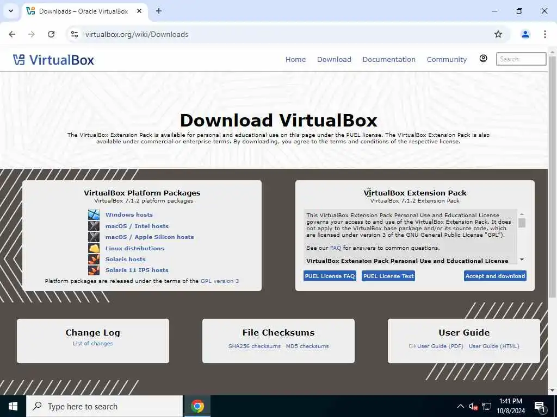Click the PUEL License FAQ button
Screen dimensions: 557x417
pyautogui.click(x=330, y=276)
